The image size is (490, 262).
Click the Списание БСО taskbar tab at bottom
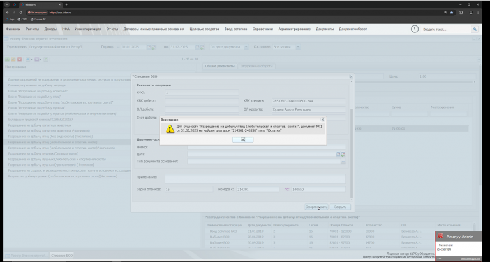[x=62, y=256]
